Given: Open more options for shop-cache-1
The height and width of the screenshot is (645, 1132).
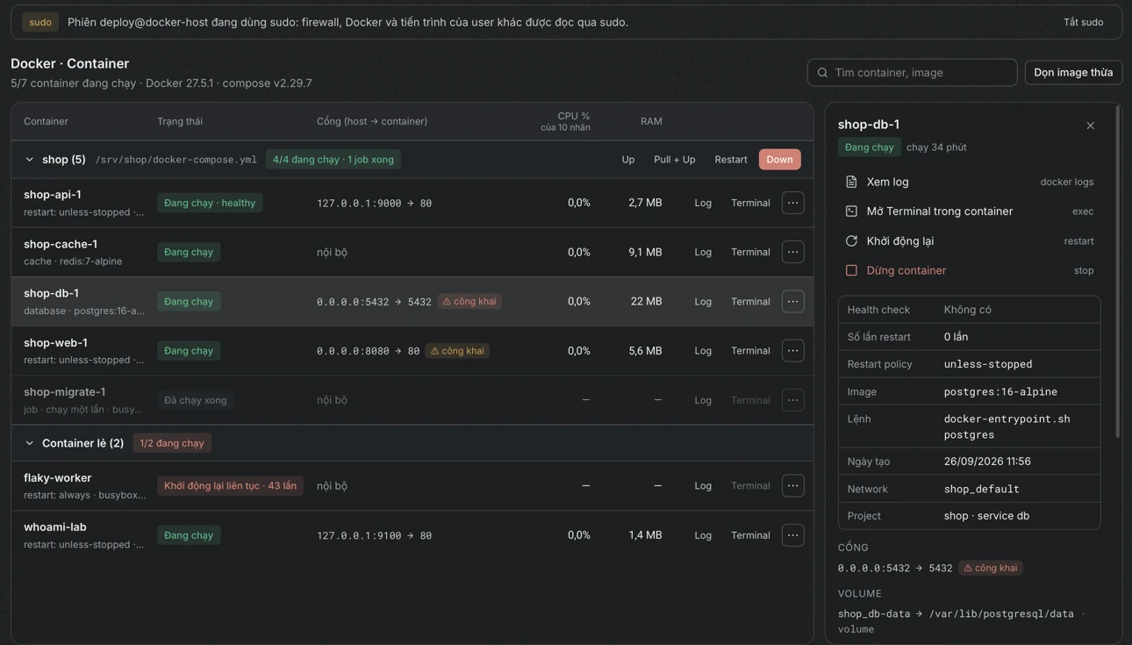Looking at the screenshot, I should (x=792, y=252).
